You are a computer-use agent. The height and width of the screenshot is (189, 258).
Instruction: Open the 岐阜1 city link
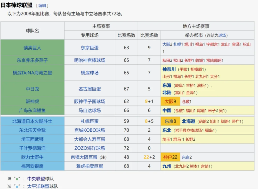180,86
